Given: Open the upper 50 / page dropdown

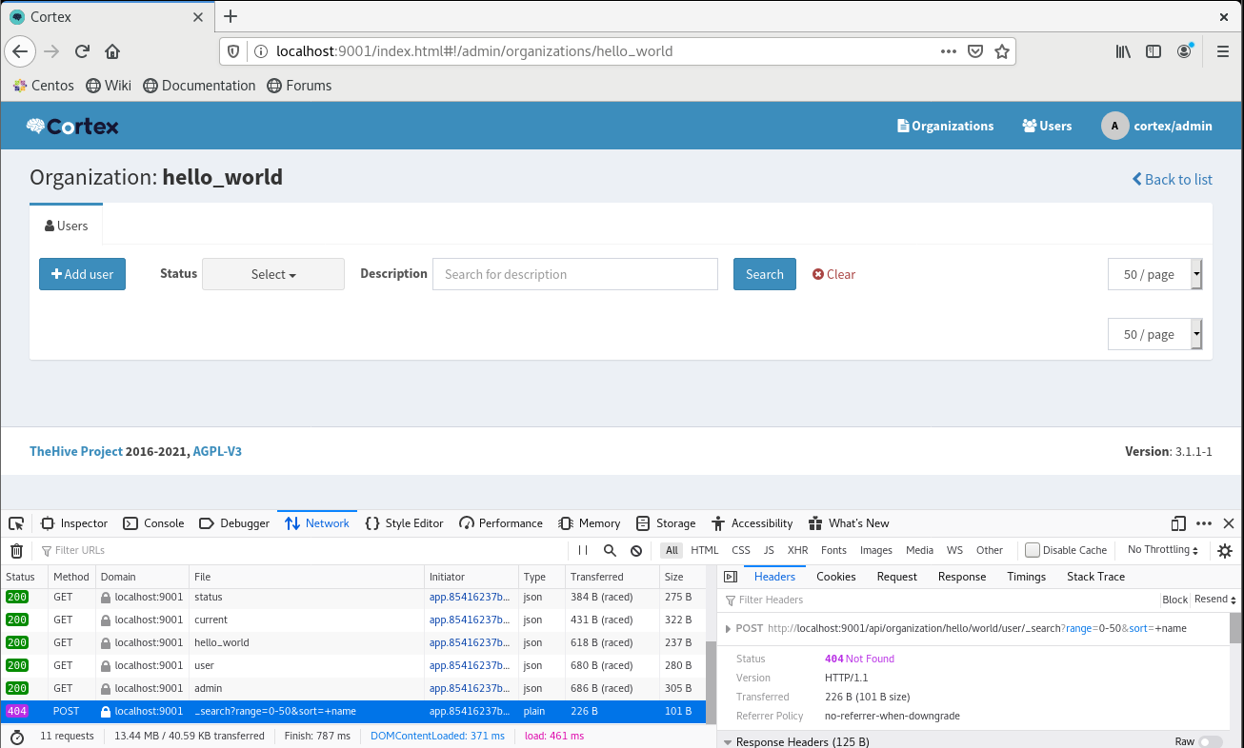Looking at the screenshot, I should pos(1155,274).
